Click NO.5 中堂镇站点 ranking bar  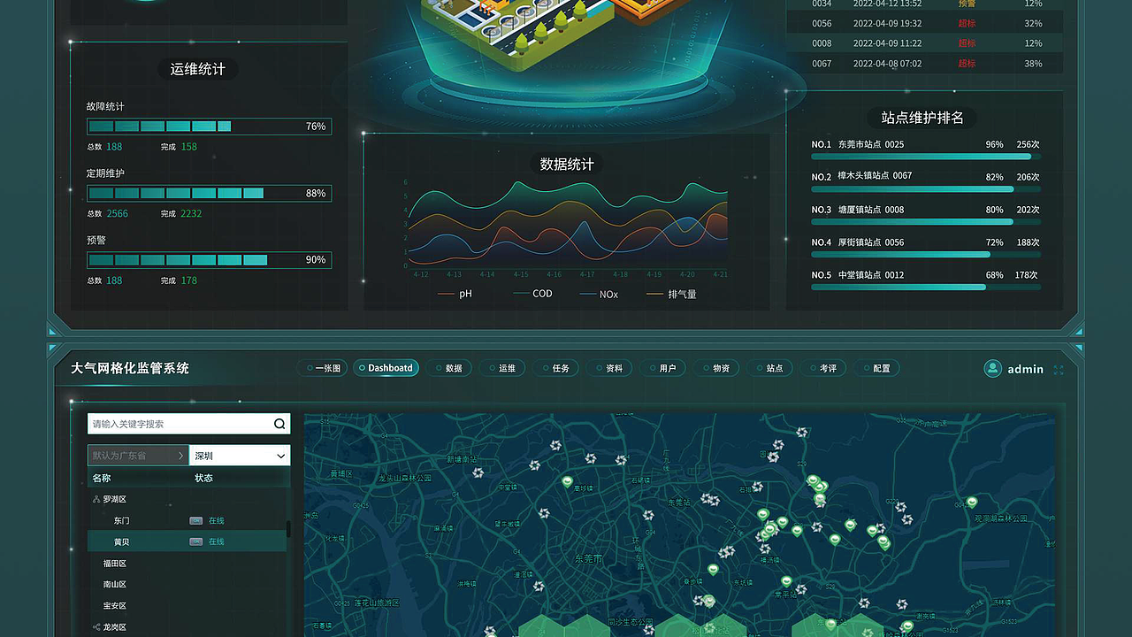926,288
